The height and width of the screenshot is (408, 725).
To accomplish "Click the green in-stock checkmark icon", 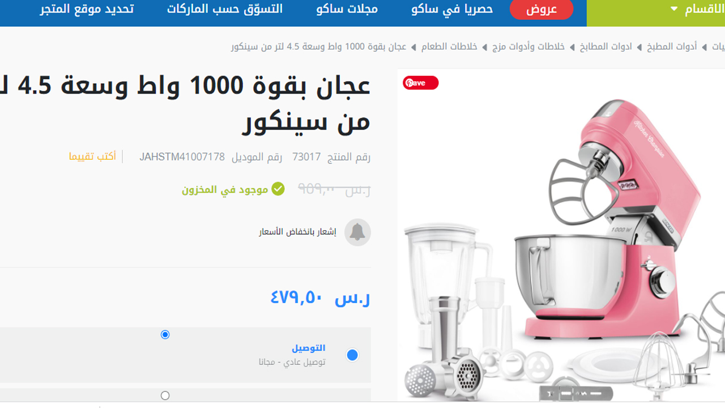I will click(278, 189).
